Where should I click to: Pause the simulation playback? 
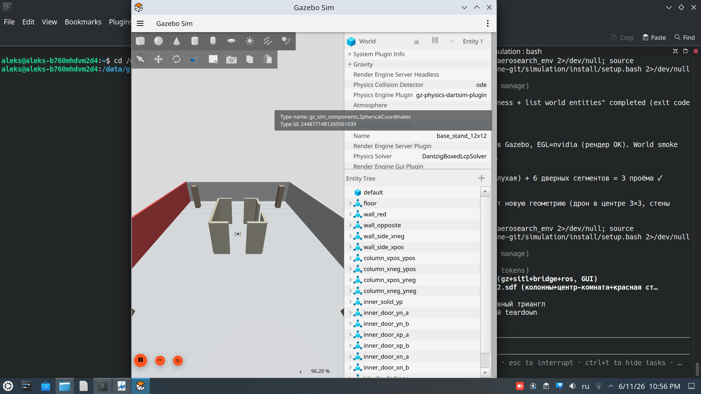coord(141,360)
